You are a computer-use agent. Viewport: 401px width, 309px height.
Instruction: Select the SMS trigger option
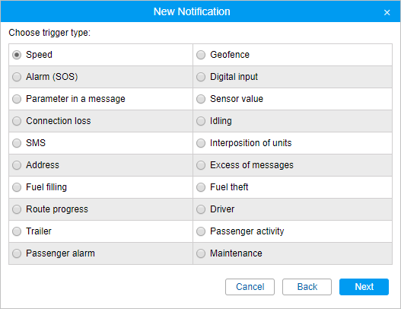(x=17, y=143)
